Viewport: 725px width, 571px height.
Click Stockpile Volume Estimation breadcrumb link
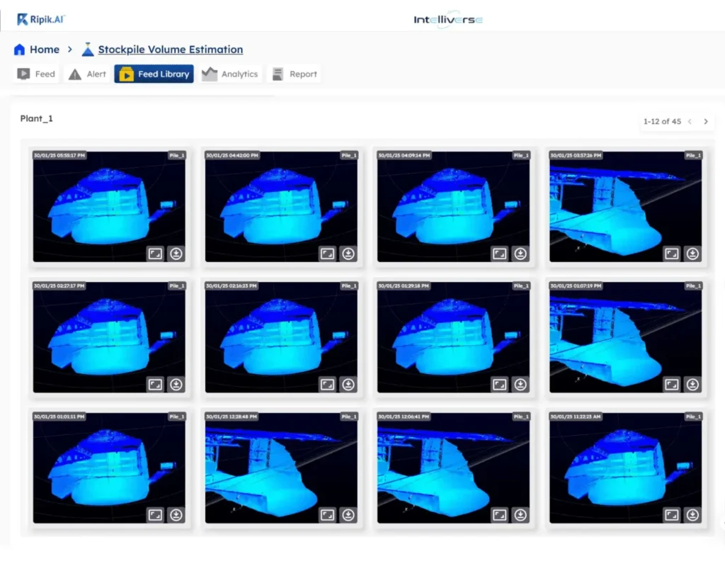[x=170, y=50]
